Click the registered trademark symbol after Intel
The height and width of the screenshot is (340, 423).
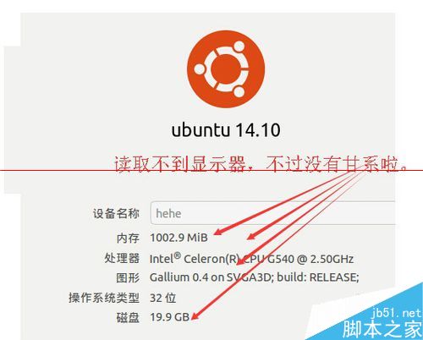tap(177, 255)
